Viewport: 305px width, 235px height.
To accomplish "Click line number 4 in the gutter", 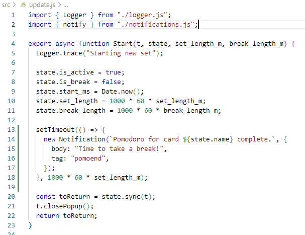I will 13,44.
